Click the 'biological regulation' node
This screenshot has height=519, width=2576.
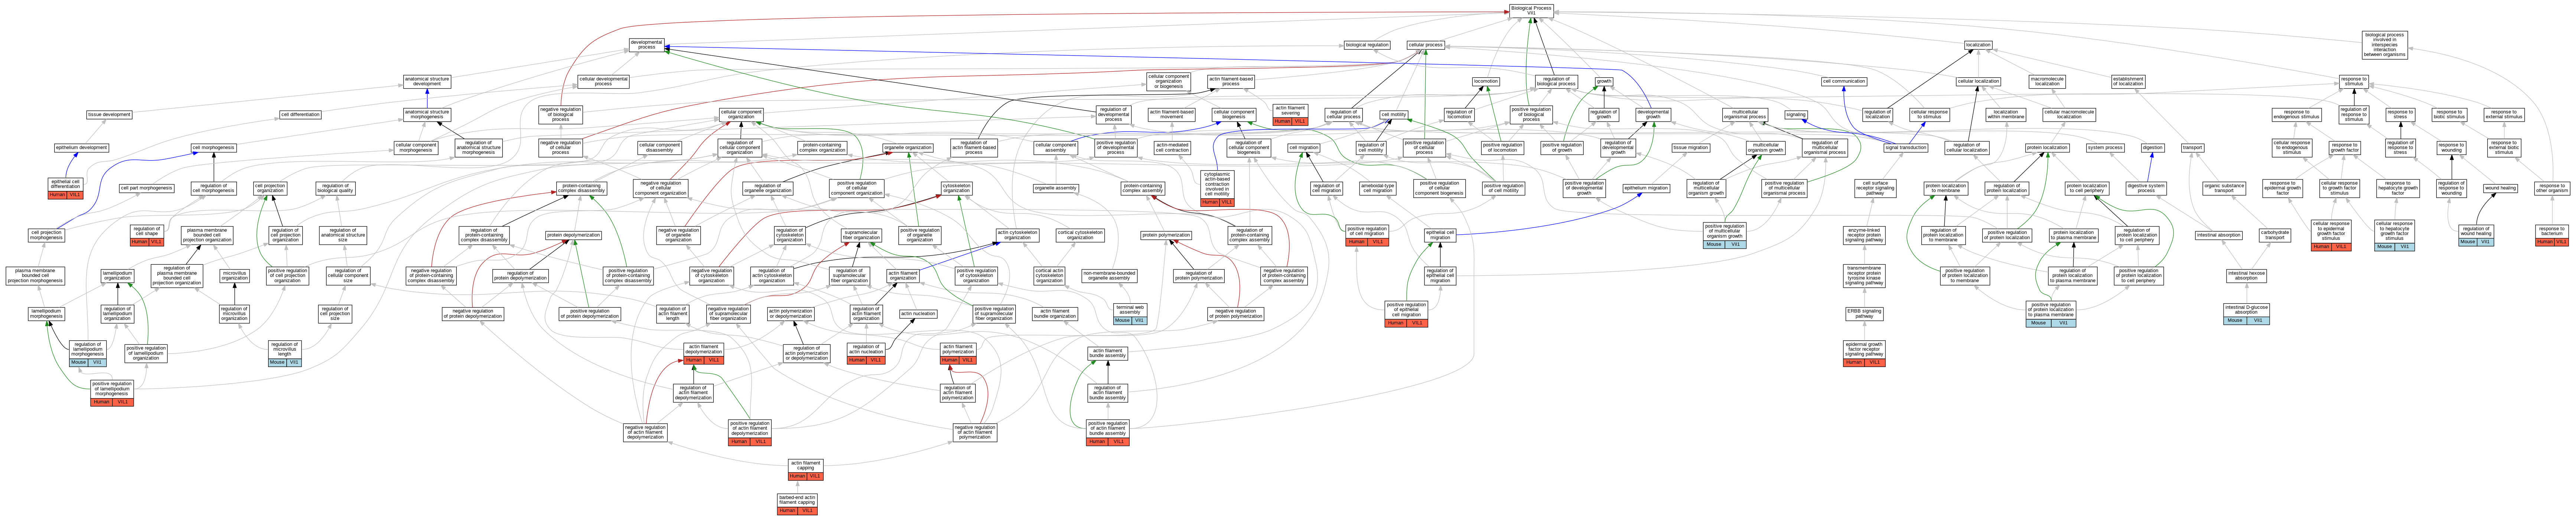[1367, 45]
